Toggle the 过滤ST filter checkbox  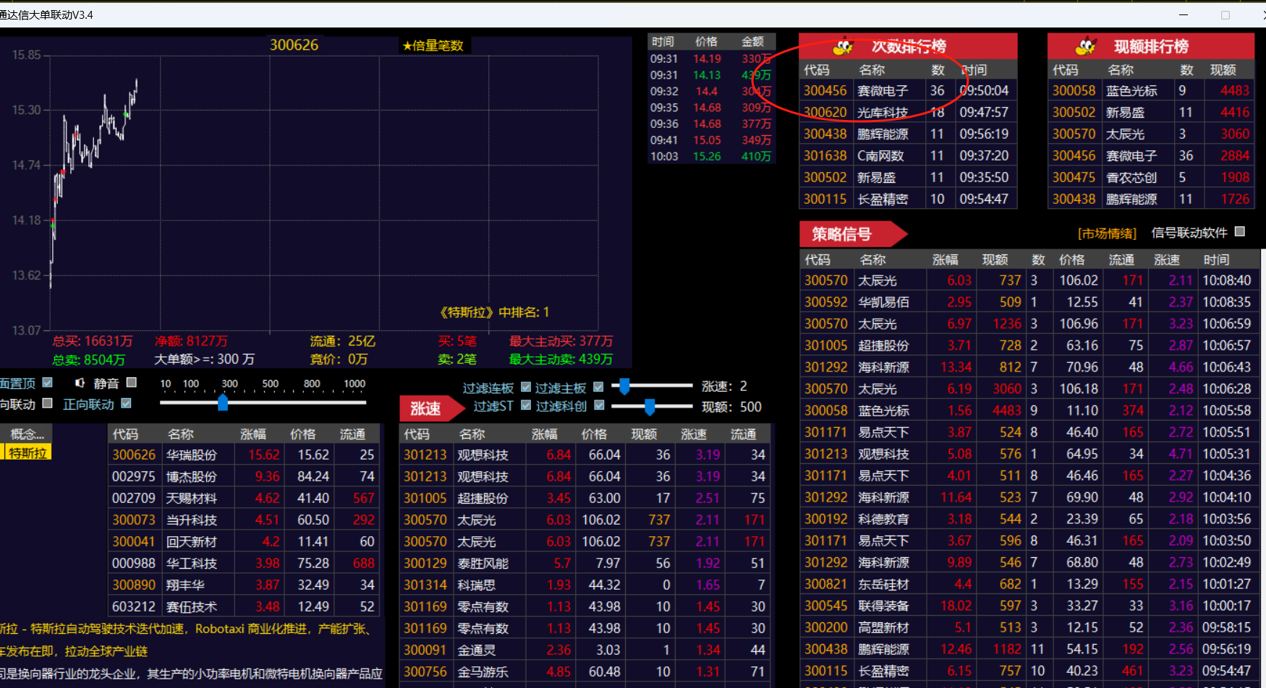click(x=526, y=405)
